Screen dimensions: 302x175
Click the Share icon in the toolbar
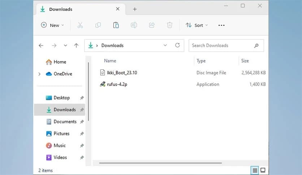click(152, 25)
